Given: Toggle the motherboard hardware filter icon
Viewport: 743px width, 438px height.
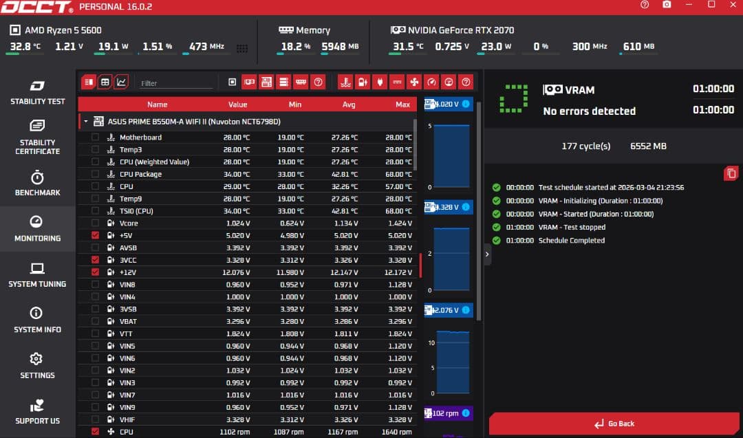Looking at the screenshot, I should click(x=267, y=83).
